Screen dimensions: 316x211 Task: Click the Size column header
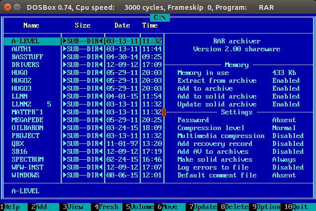point(82,25)
